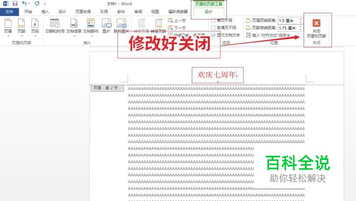Screen dimensions: 356x201
Task: Switch to the 审阅 (Review) tab
Action: pyautogui.click(x=138, y=12)
